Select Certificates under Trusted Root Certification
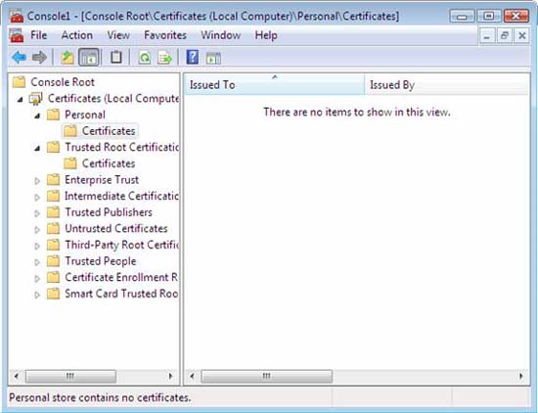 [x=109, y=163]
